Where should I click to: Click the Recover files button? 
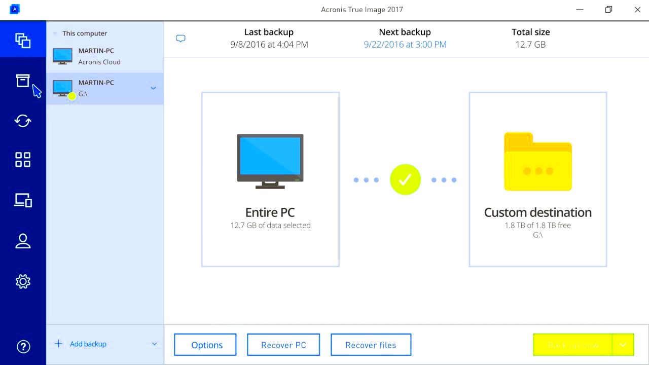pos(371,345)
